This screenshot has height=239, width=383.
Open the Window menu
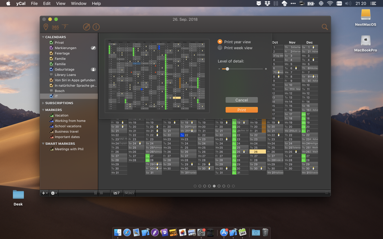78,3
